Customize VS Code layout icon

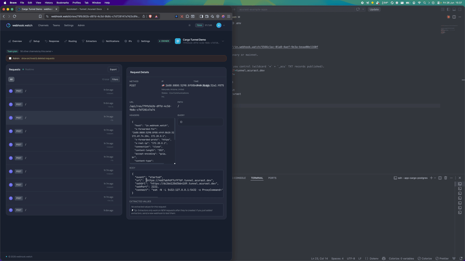pyautogui.click(x=443, y=9)
